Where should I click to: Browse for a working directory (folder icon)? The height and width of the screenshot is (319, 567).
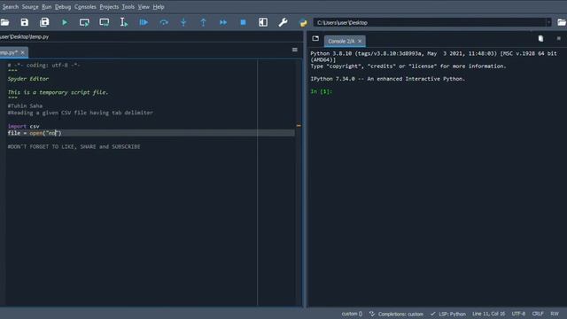coord(562,22)
